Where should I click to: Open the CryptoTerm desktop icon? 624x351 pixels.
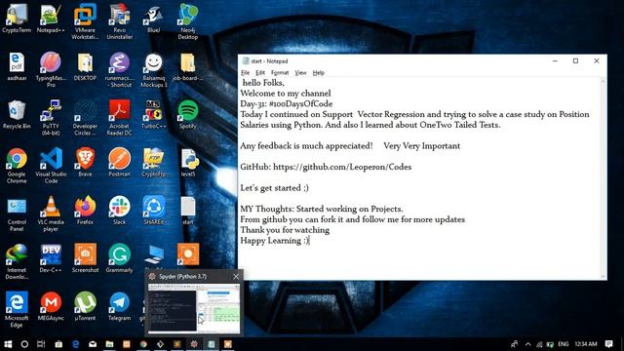pos(17,18)
